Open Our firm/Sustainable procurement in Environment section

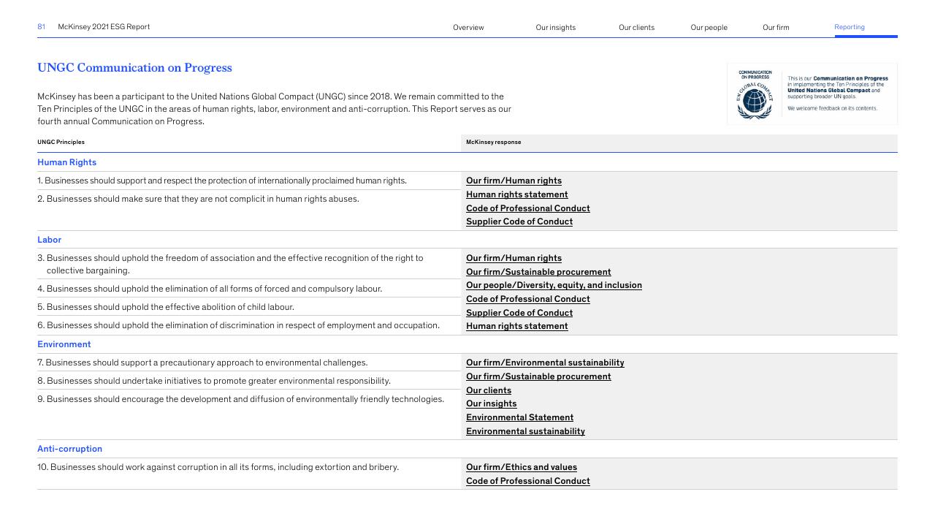click(x=538, y=376)
